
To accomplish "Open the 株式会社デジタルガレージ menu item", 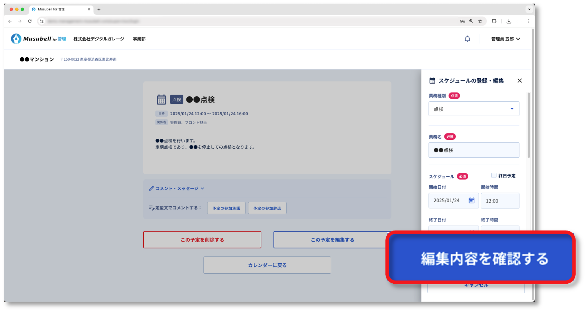I will (x=99, y=39).
